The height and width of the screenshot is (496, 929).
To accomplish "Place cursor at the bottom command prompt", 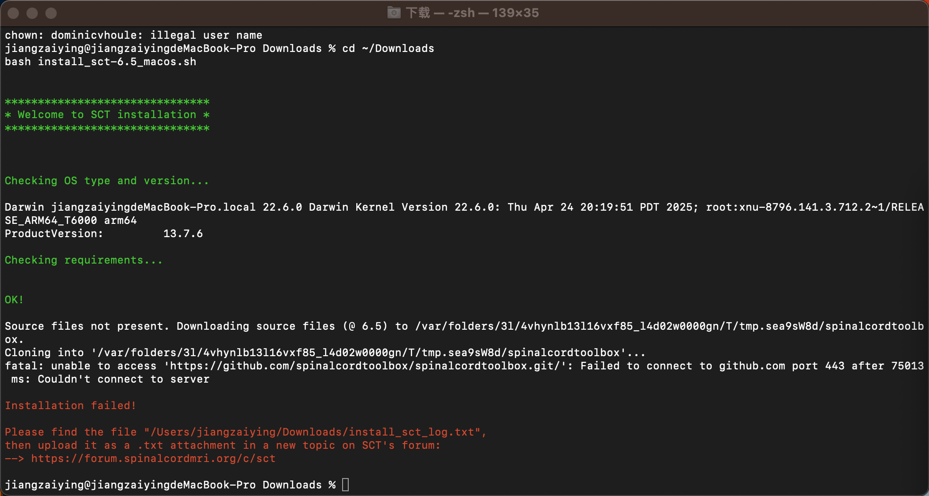I will point(345,485).
